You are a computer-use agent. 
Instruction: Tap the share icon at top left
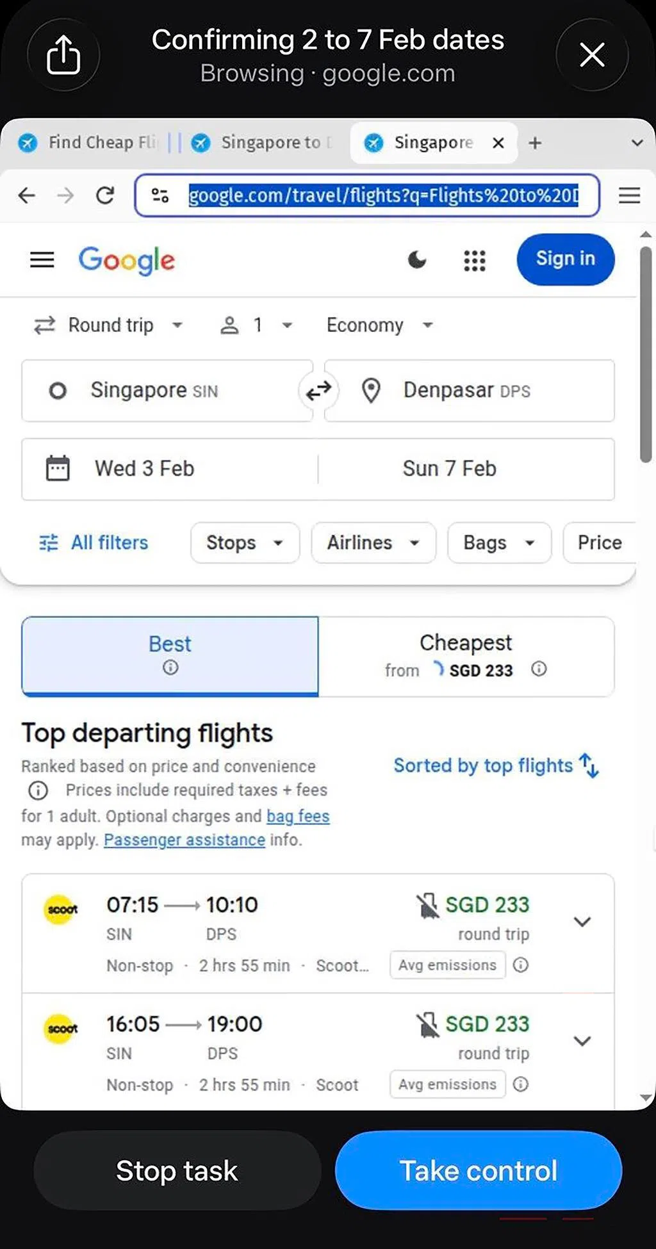click(63, 55)
